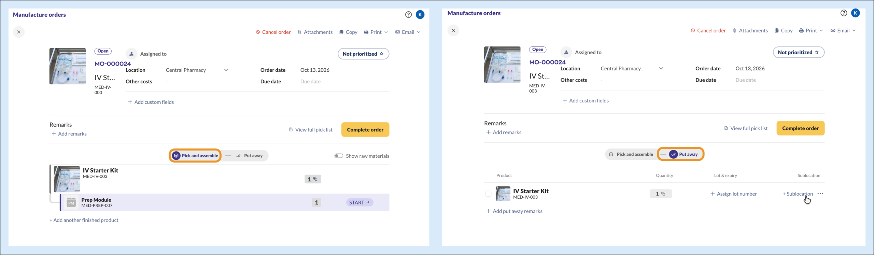Open View full pick list in left panel

tap(311, 130)
